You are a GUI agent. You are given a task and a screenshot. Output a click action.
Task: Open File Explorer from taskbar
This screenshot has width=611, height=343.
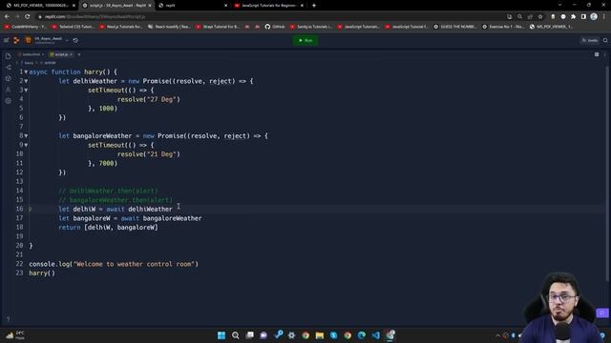(x=320, y=335)
